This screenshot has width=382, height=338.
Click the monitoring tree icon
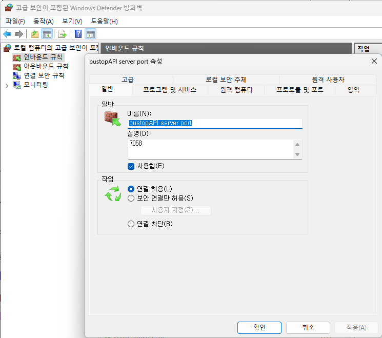coord(17,85)
